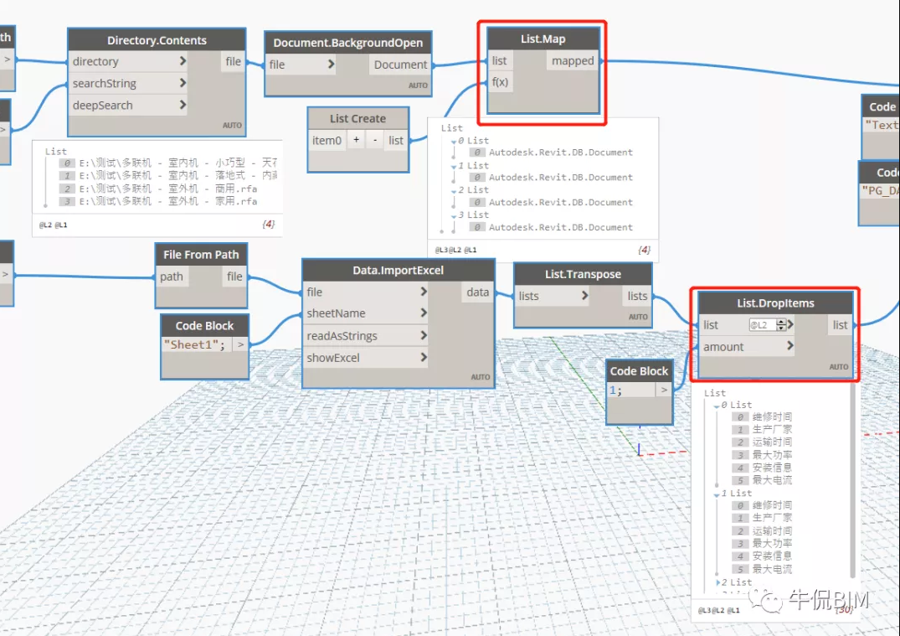Click the @L2 level stepper on List.DropItems
This screenshot has height=636, width=900.
click(782, 325)
